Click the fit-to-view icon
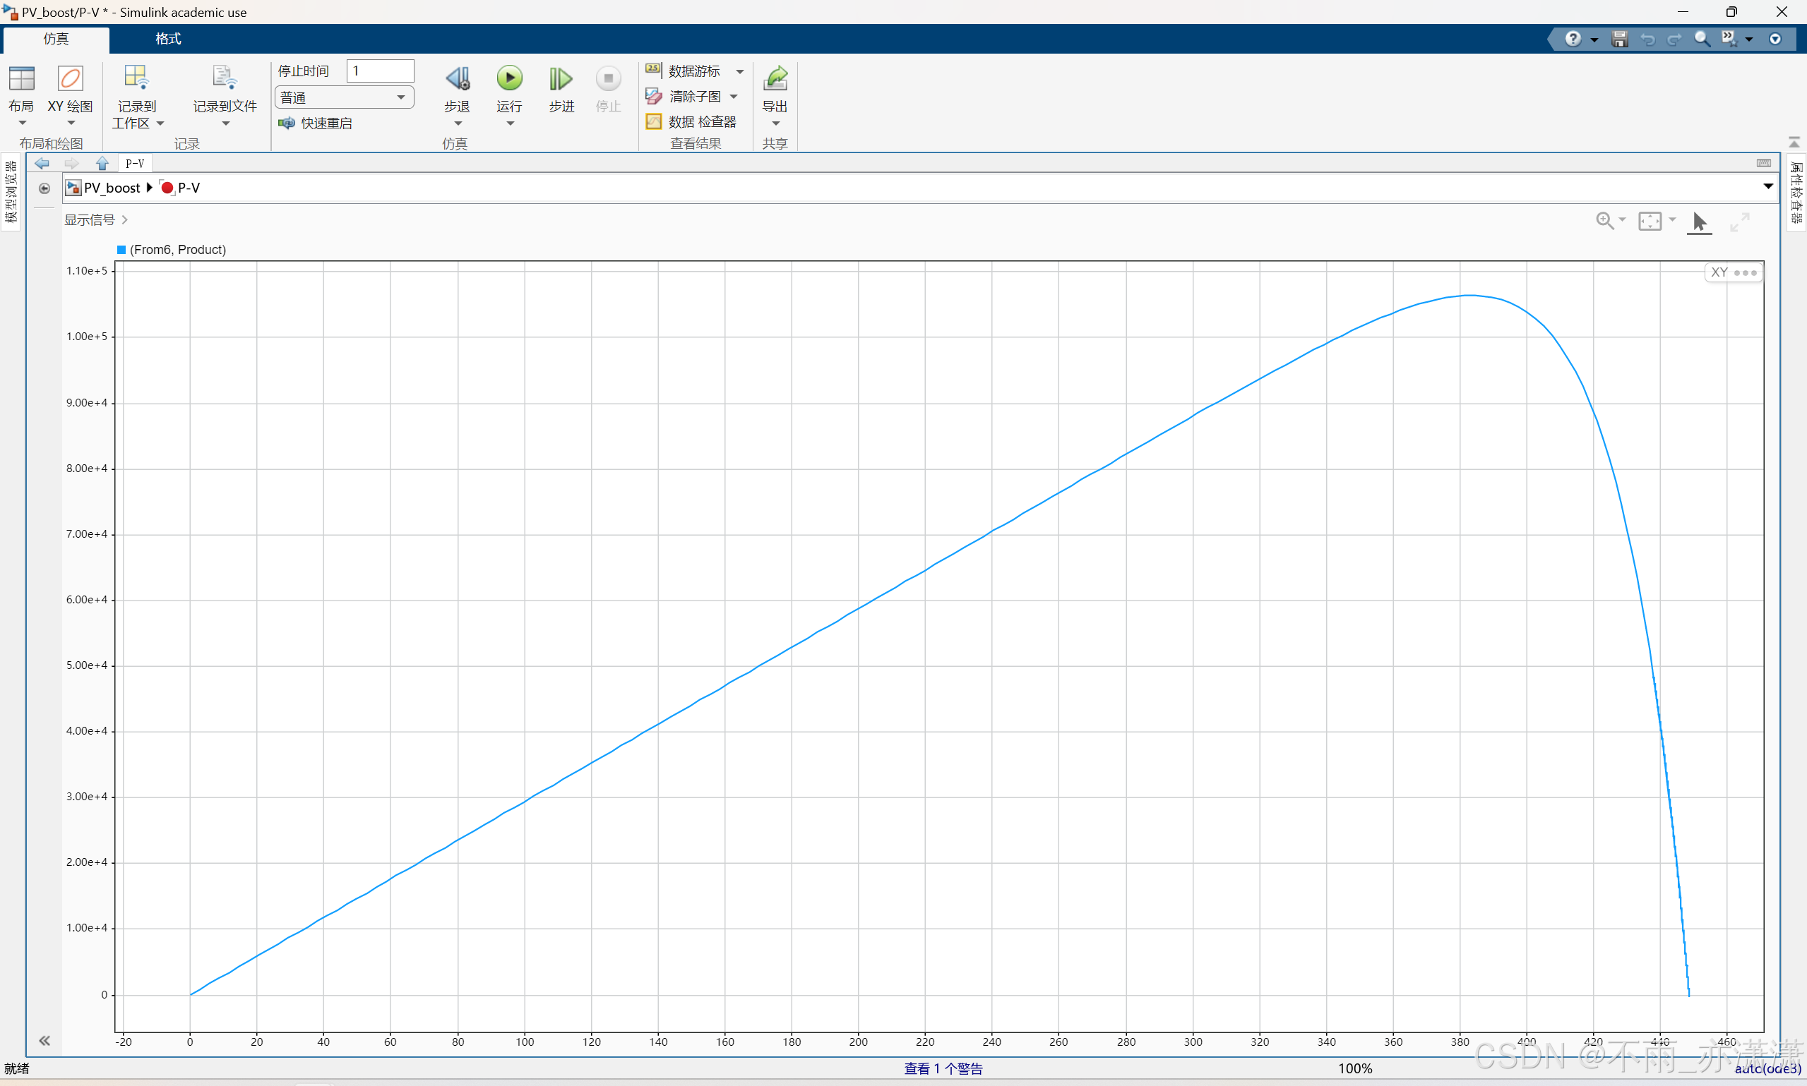 pos(1650,220)
